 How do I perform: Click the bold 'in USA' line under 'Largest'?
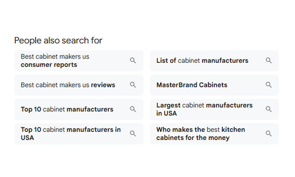(167, 114)
